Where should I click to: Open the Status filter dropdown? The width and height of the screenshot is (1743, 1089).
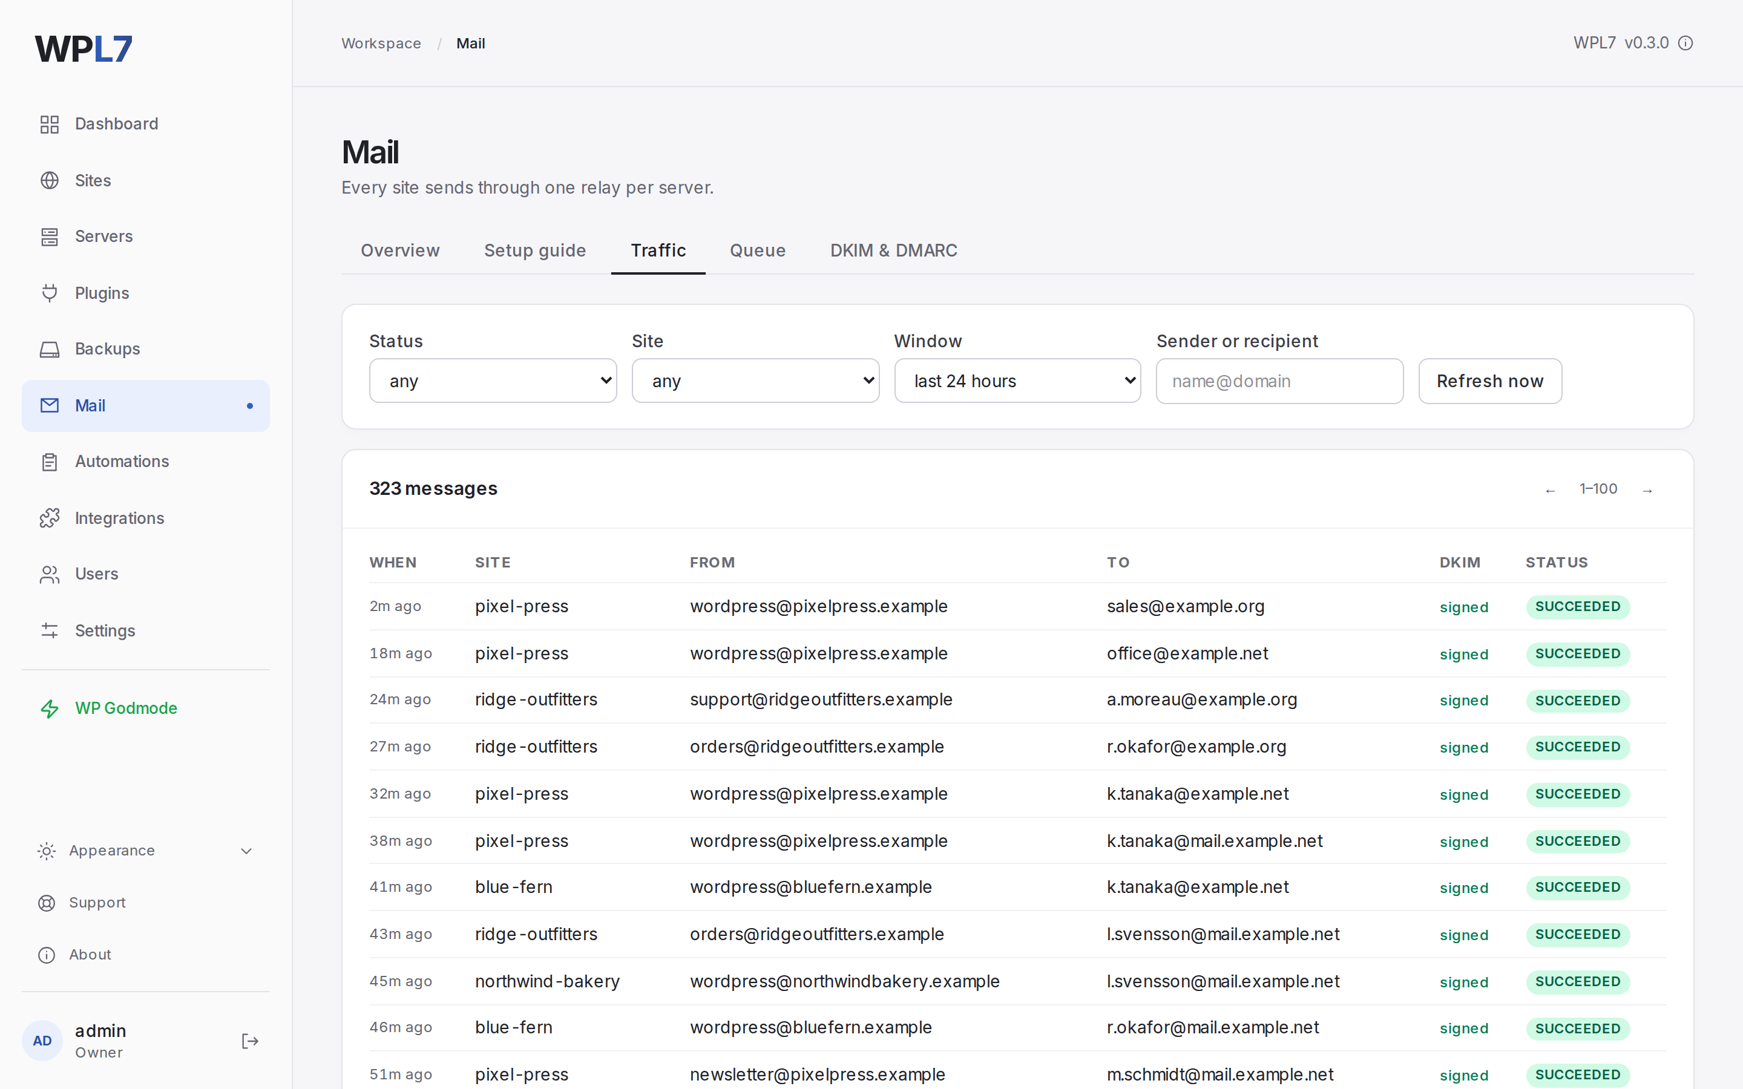[493, 381]
